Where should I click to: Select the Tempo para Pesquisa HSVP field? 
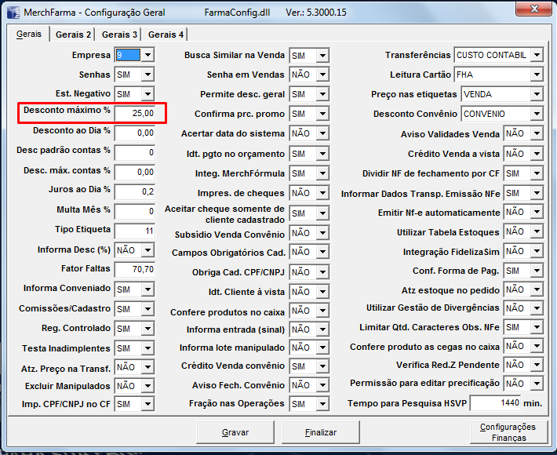(495, 402)
